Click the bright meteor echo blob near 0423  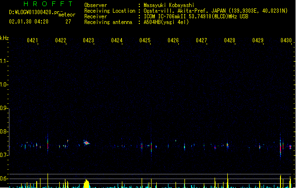pos(87,142)
